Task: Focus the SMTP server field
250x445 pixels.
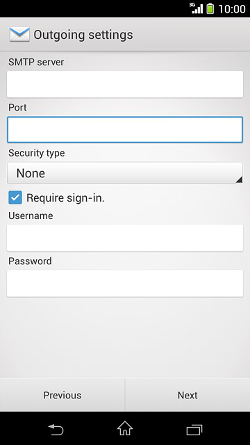Action: (x=125, y=84)
